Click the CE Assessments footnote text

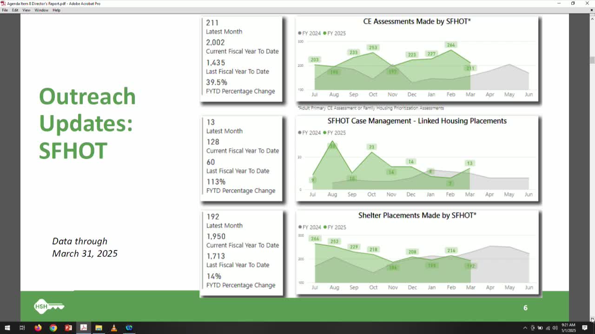coord(371,108)
